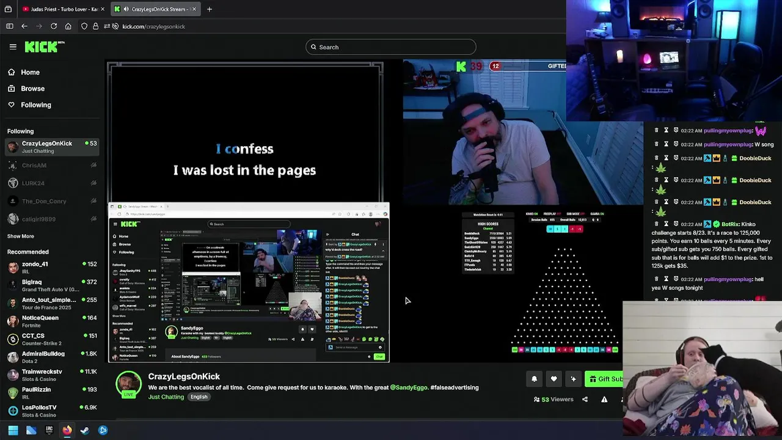This screenshot has height=440, width=782.
Task: Open caligirl9899 in Following list
Action: (x=52, y=219)
